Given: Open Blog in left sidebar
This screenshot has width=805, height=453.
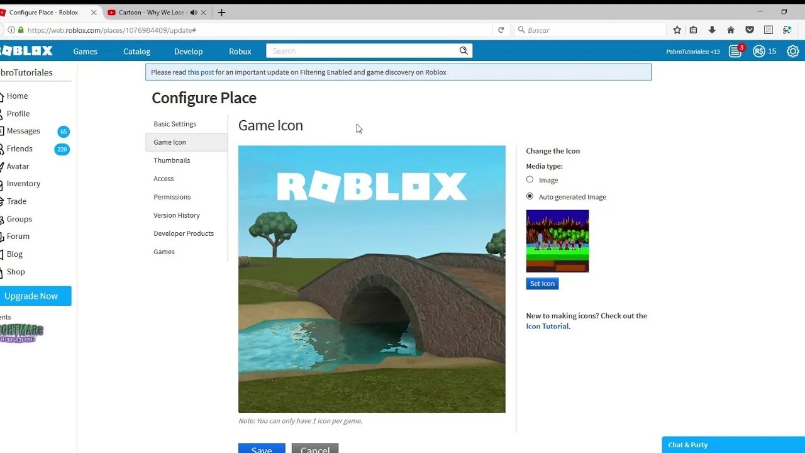Looking at the screenshot, I should [x=14, y=254].
